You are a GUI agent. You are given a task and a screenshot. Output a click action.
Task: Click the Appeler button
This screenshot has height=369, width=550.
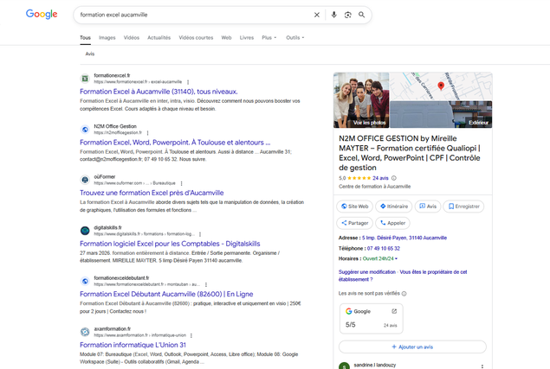(392, 223)
